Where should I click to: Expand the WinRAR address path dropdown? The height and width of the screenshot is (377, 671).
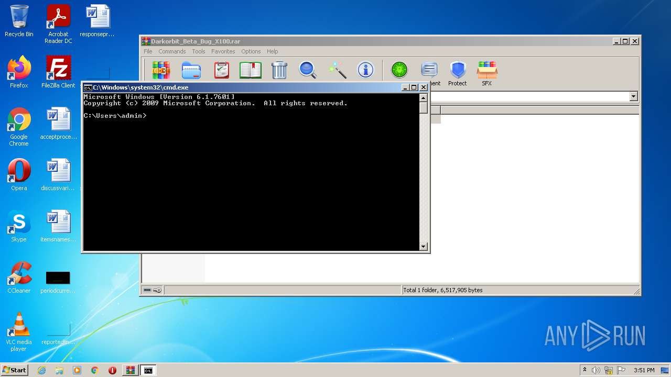[633, 96]
